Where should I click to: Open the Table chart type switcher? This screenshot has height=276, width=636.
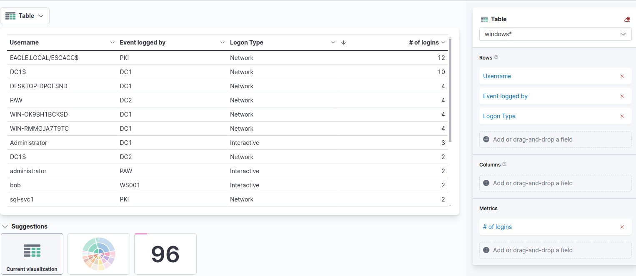coord(25,16)
